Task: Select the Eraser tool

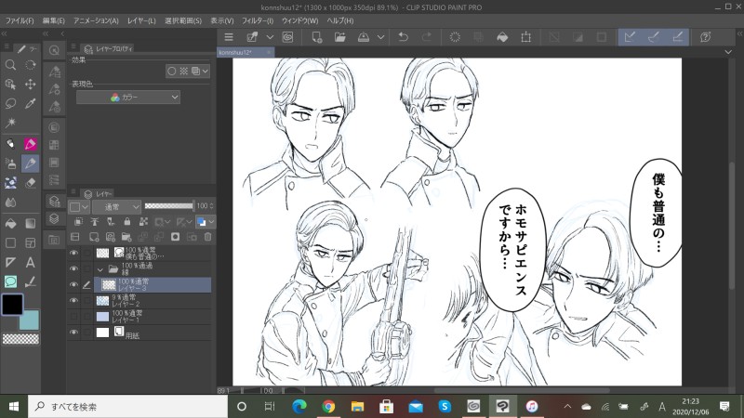Action: 31,183
